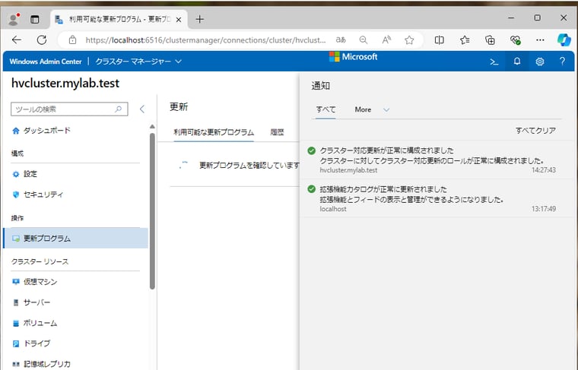The height and width of the screenshot is (370, 578).
Task: Reload the page
Action: click(x=42, y=40)
